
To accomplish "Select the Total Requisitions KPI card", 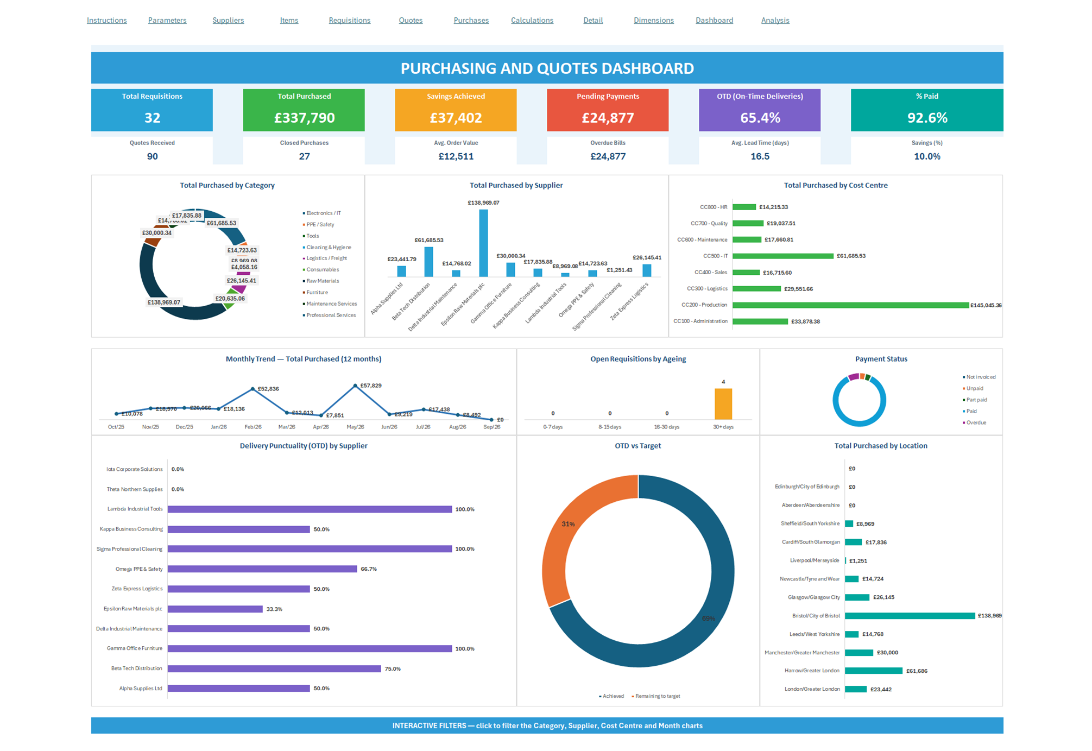I will 152,110.
